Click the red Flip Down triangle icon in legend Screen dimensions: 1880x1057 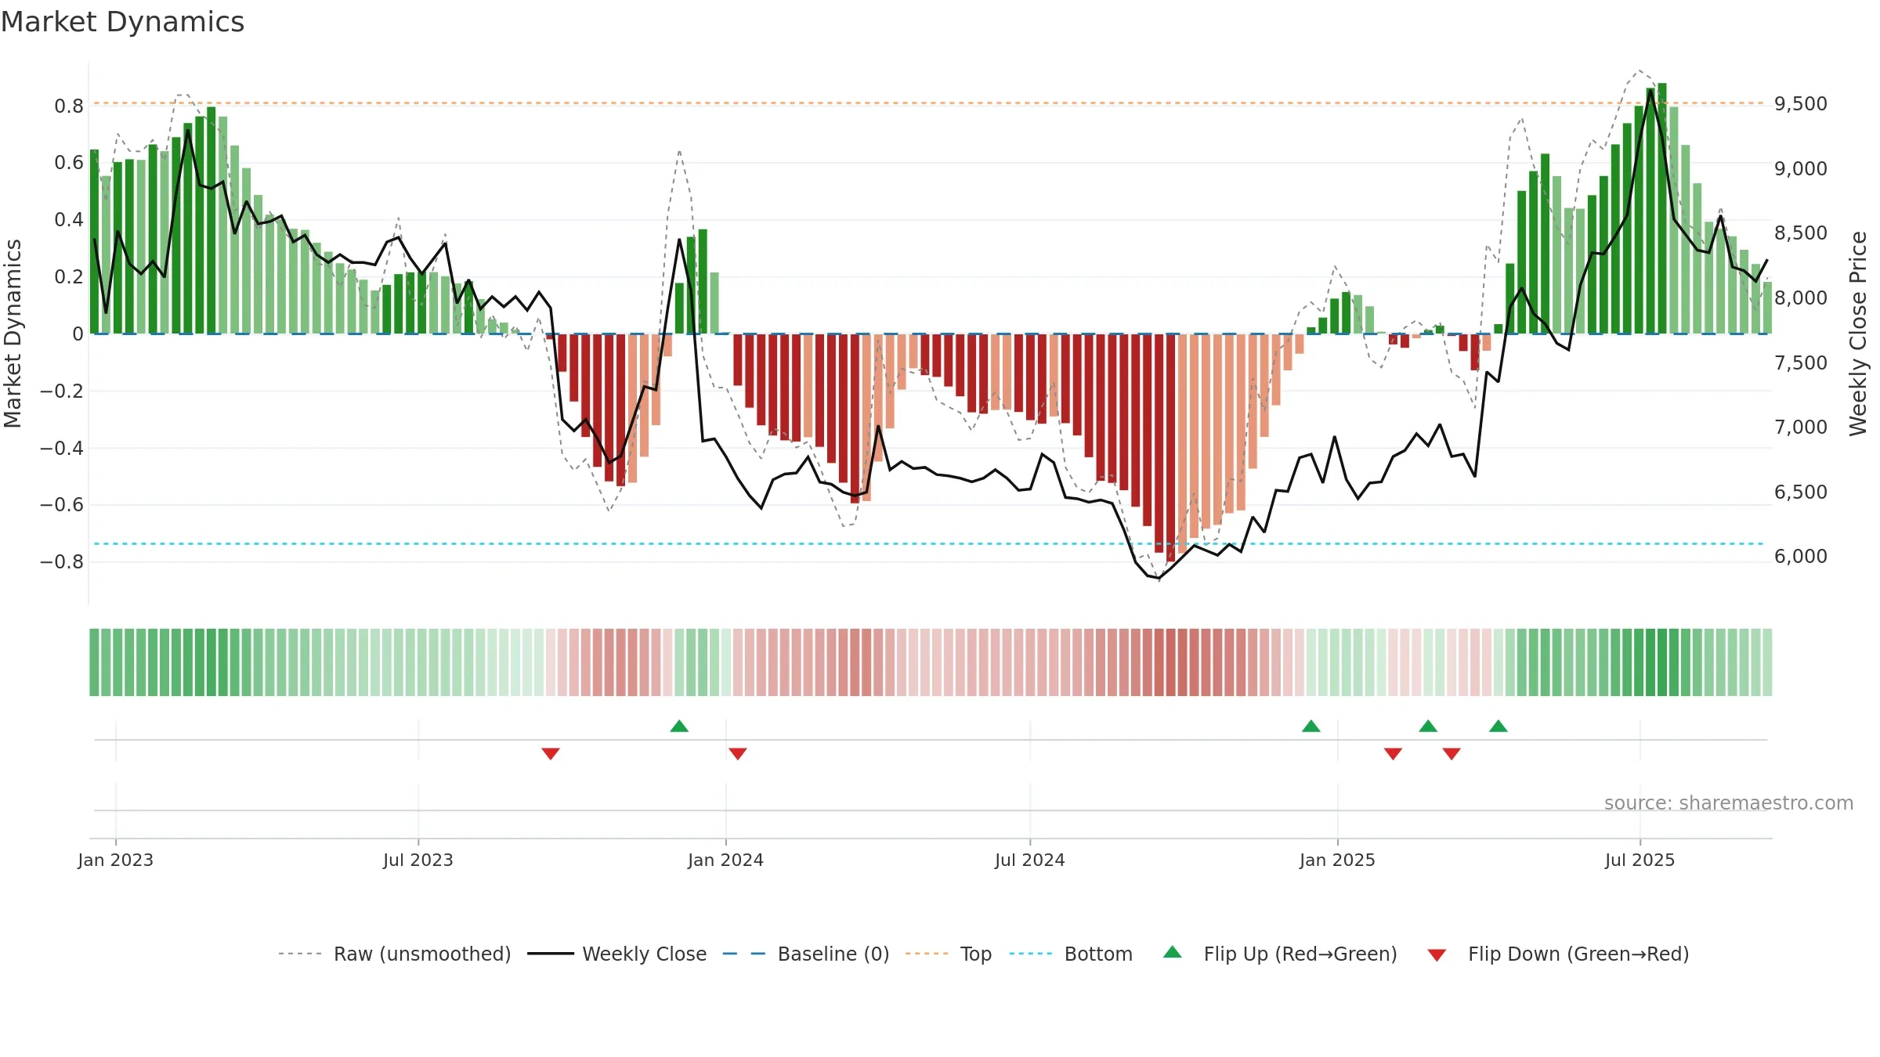pos(1437,955)
